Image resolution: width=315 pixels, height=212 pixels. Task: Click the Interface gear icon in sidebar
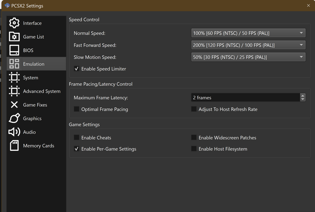[14, 23]
